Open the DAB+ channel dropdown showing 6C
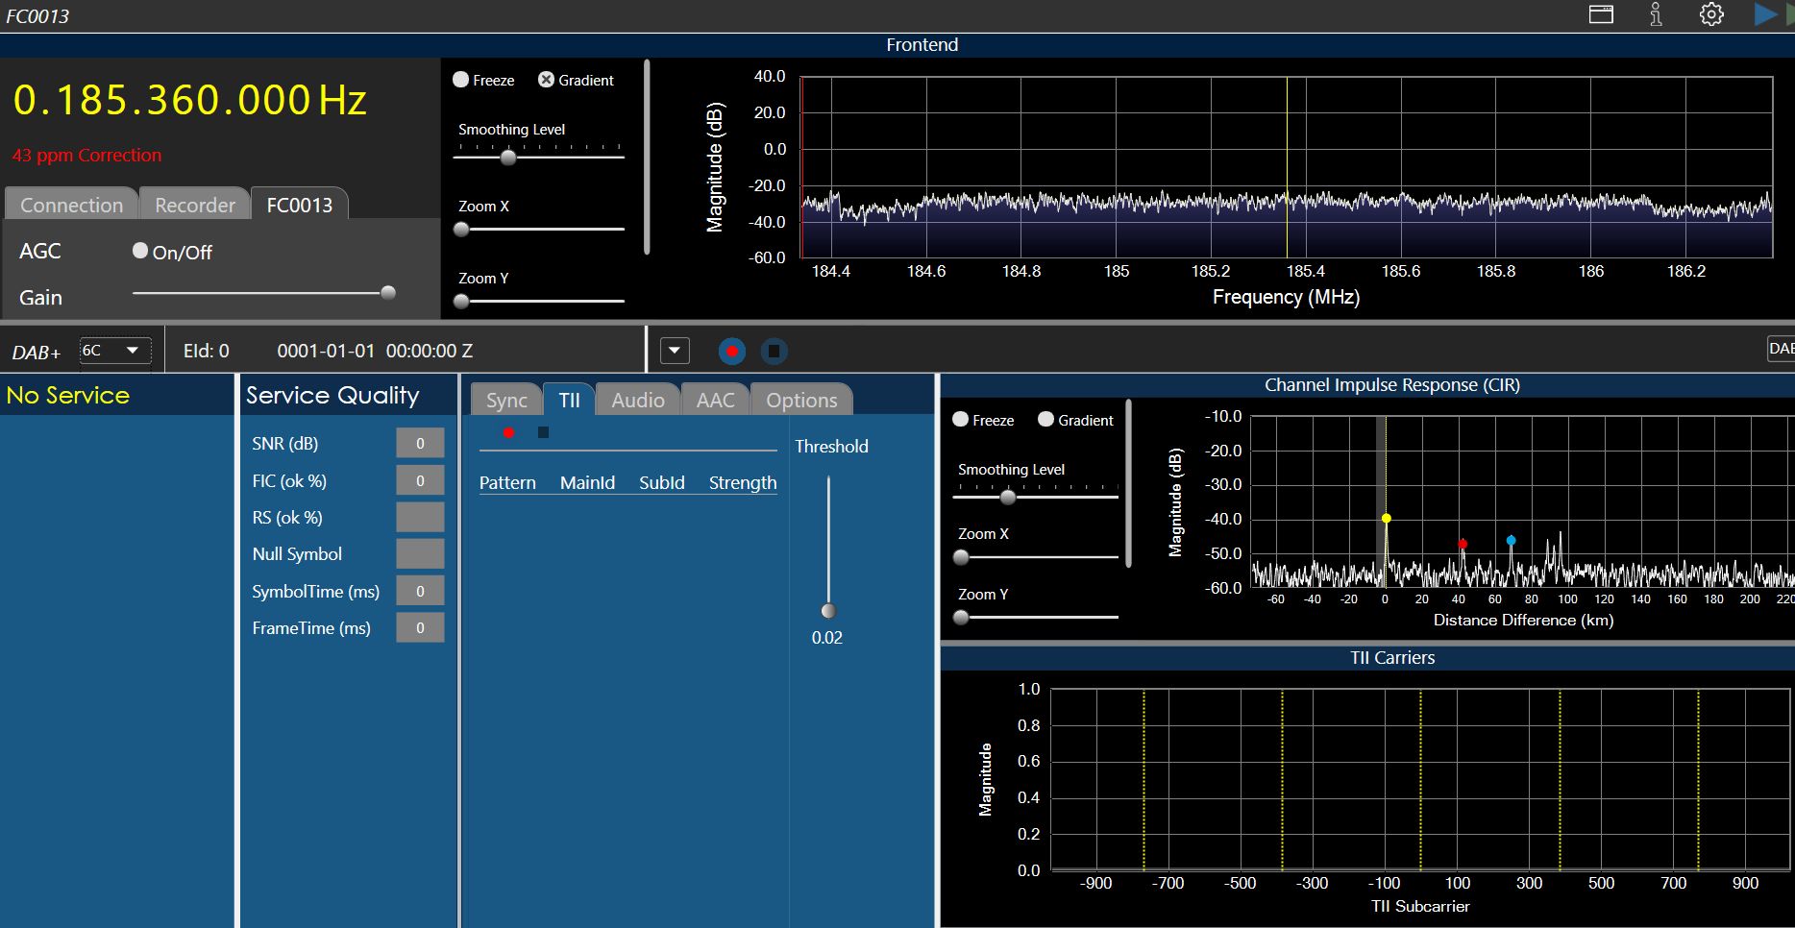The height and width of the screenshot is (928, 1795). 114,351
